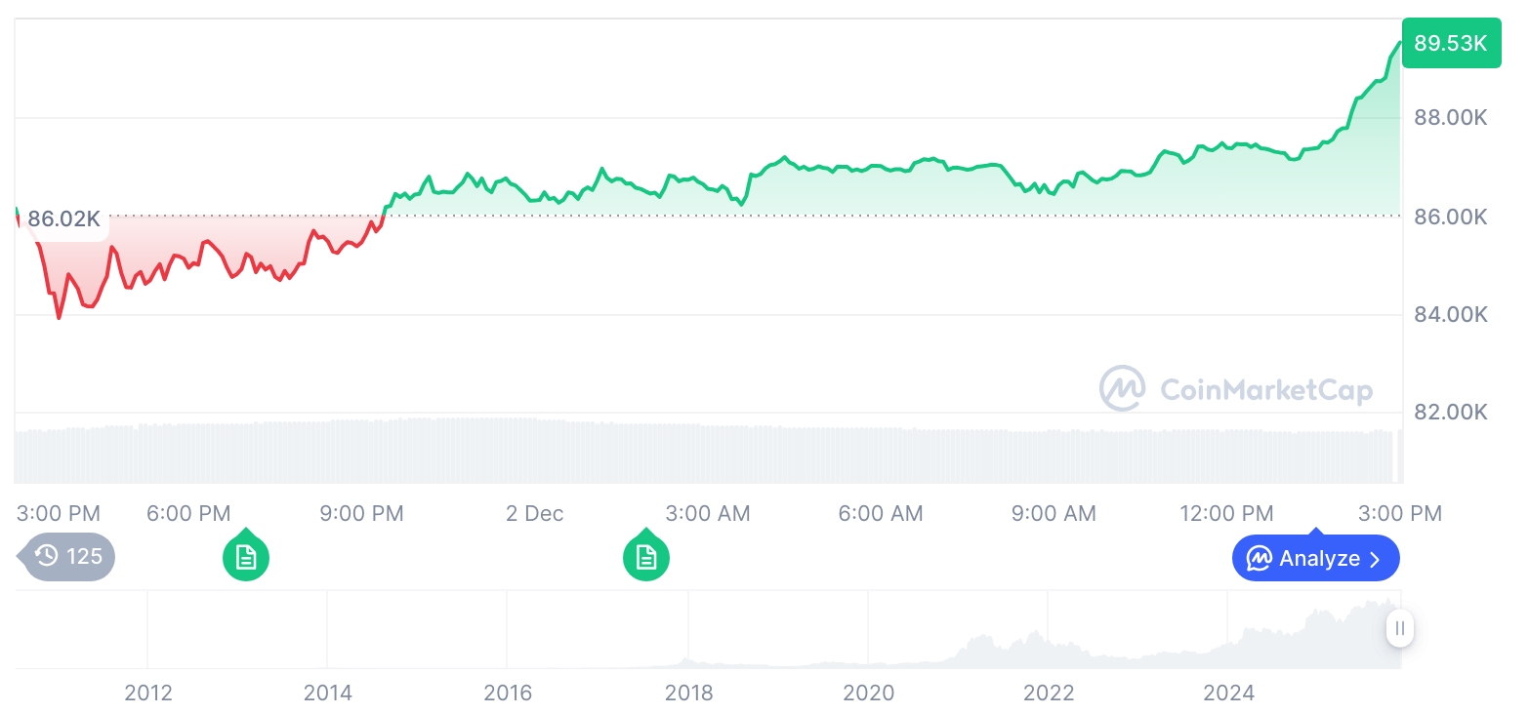
Task: Click the 82.00K price axis label
Action: coord(1450,412)
